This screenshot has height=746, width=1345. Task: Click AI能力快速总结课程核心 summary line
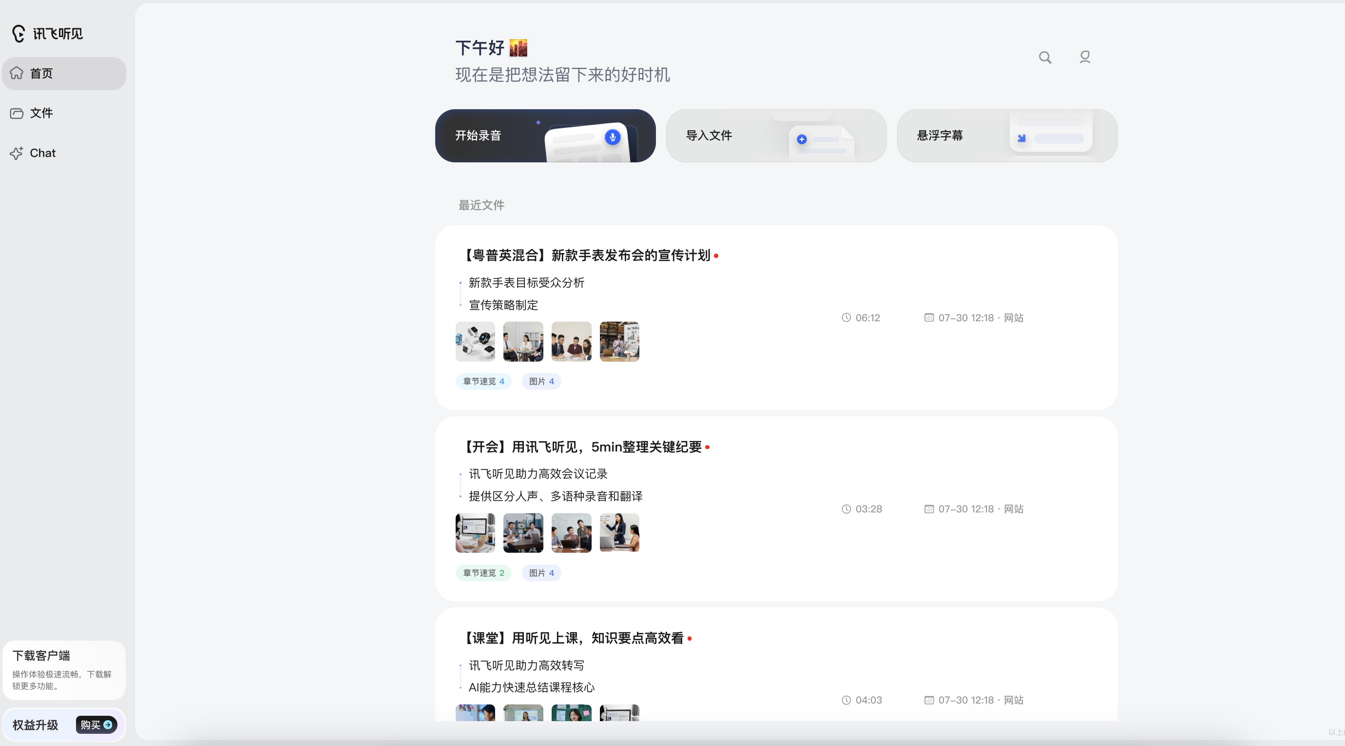pyautogui.click(x=532, y=687)
